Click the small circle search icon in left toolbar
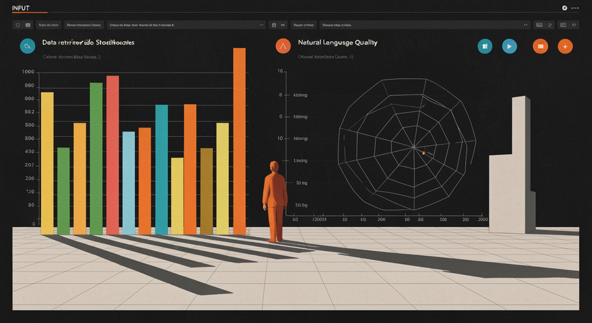Image resolution: width=592 pixels, height=323 pixels. tap(18, 25)
